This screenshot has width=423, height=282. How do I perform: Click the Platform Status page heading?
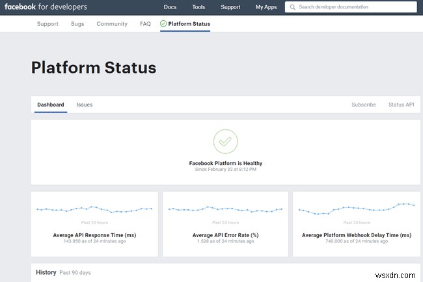(x=94, y=68)
